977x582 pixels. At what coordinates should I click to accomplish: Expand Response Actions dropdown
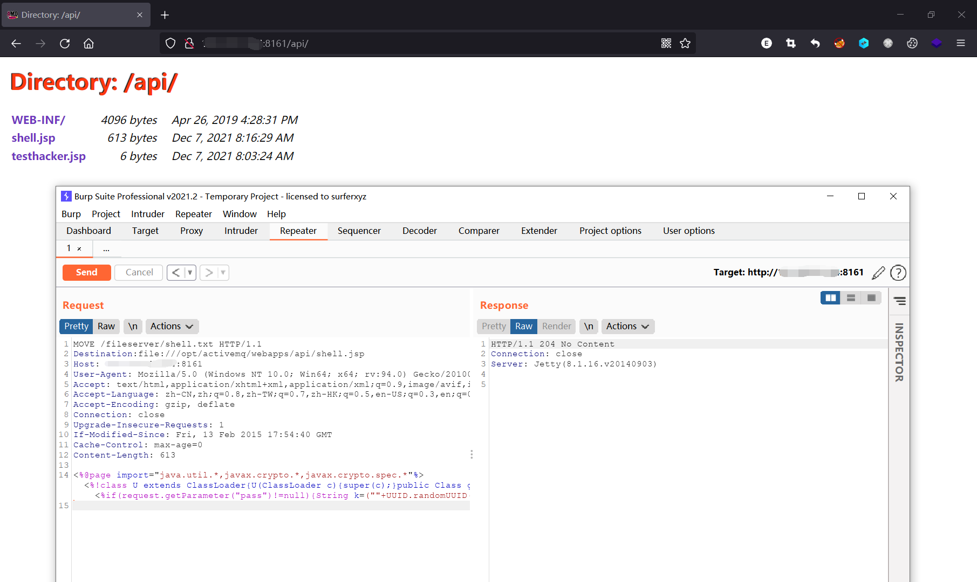coord(628,327)
